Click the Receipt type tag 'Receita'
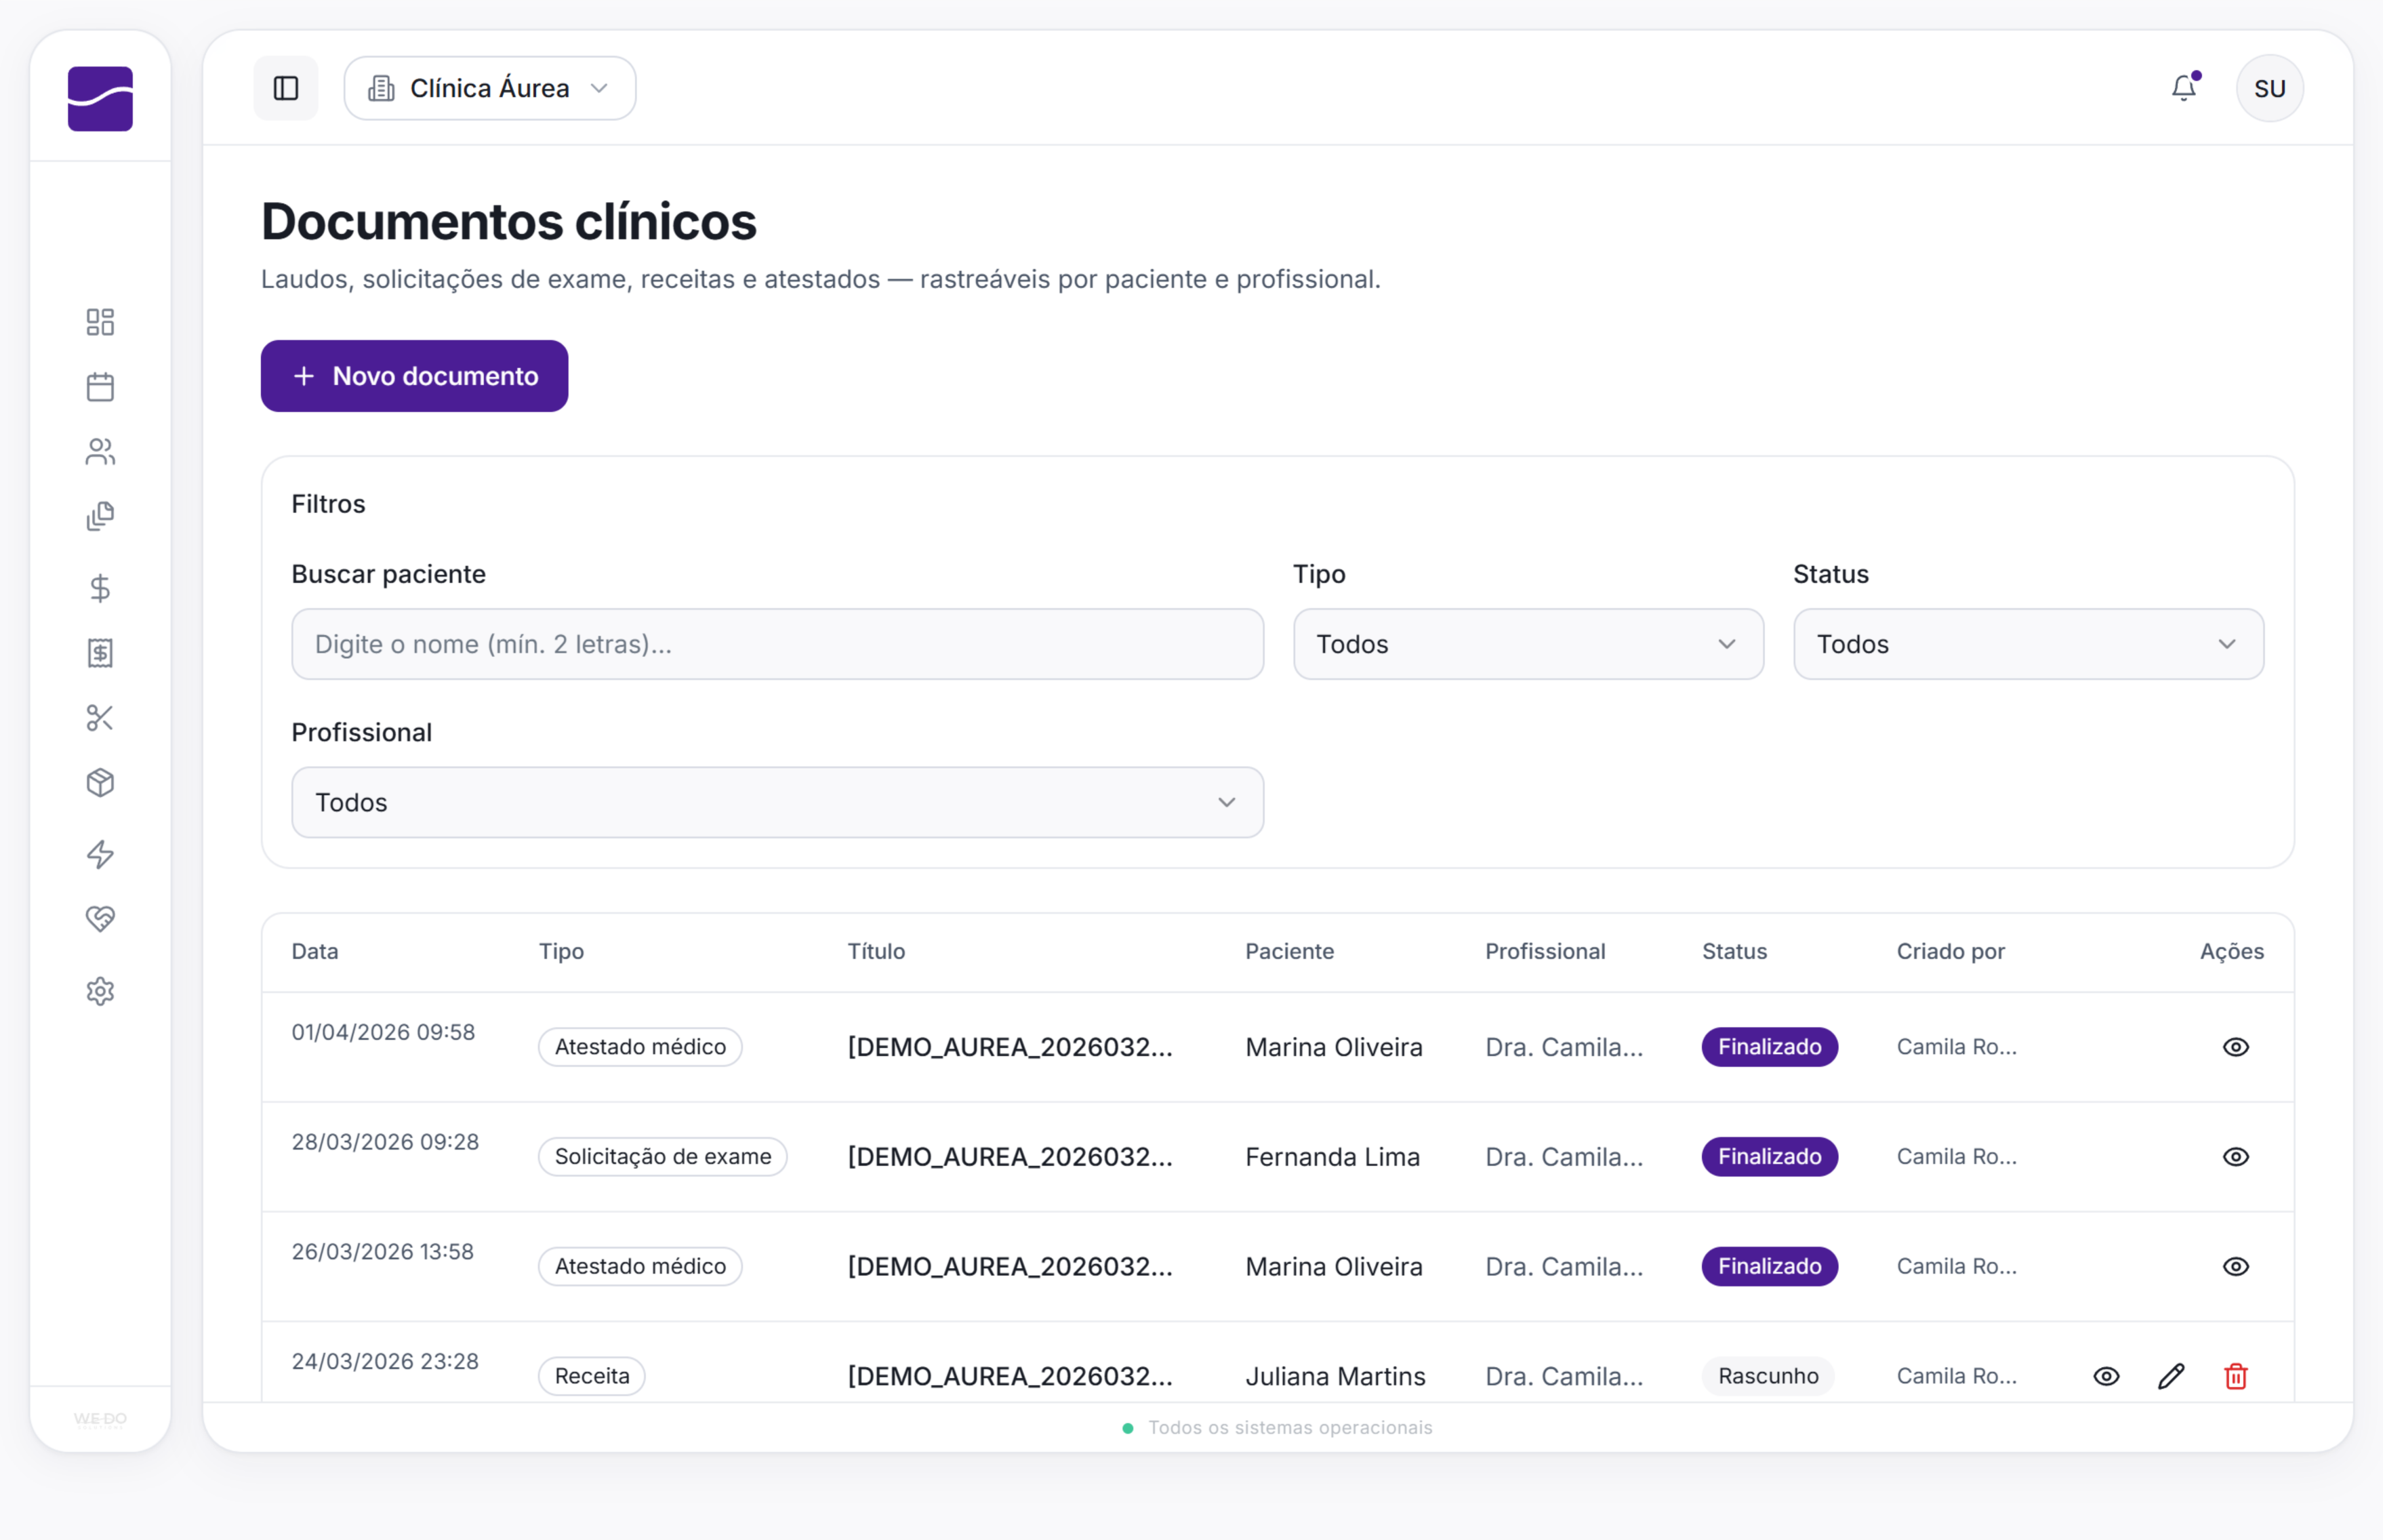The width and height of the screenshot is (2383, 1540). click(592, 1376)
